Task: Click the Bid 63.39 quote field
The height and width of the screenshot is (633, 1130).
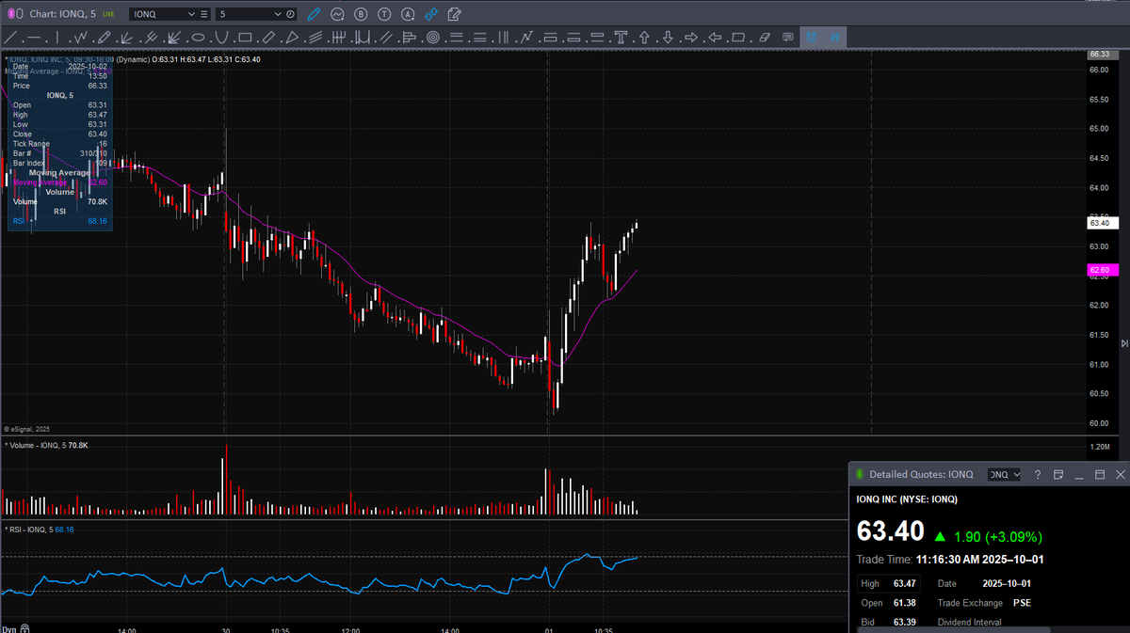Action: click(x=889, y=623)
